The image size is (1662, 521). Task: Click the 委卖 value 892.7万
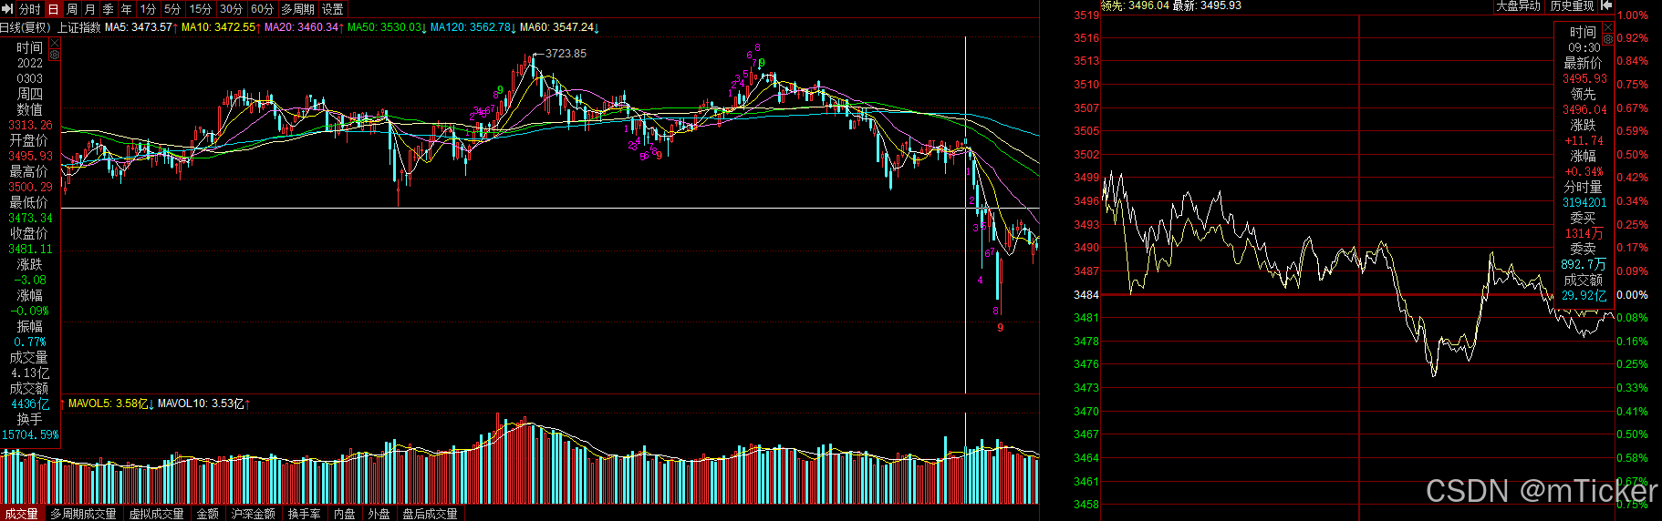[1584, 264]
